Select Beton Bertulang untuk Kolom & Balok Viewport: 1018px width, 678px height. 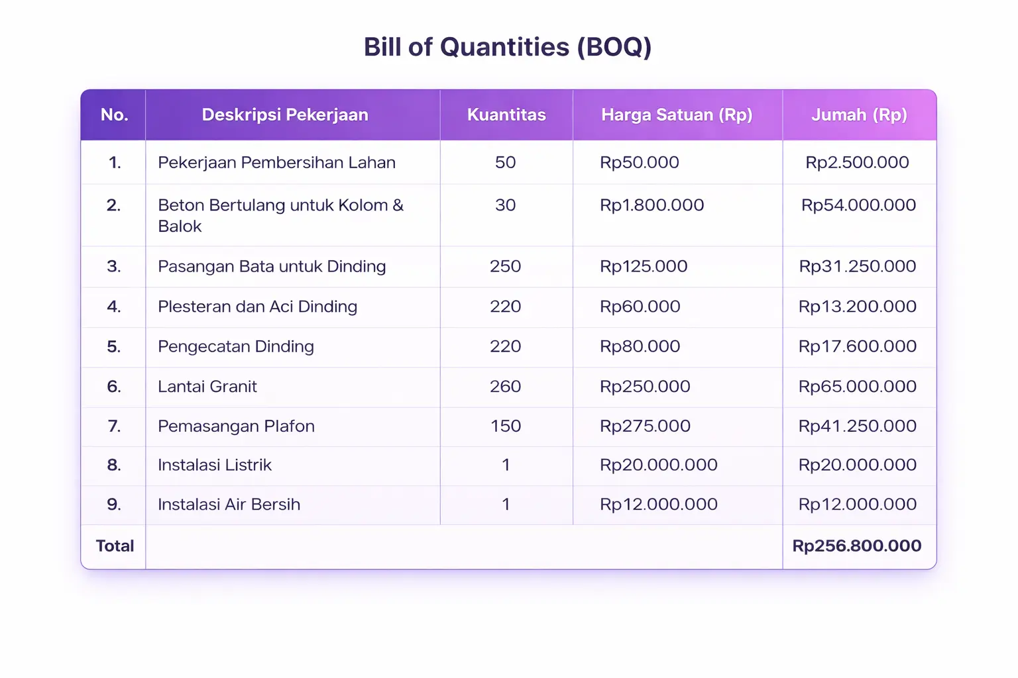280,216
